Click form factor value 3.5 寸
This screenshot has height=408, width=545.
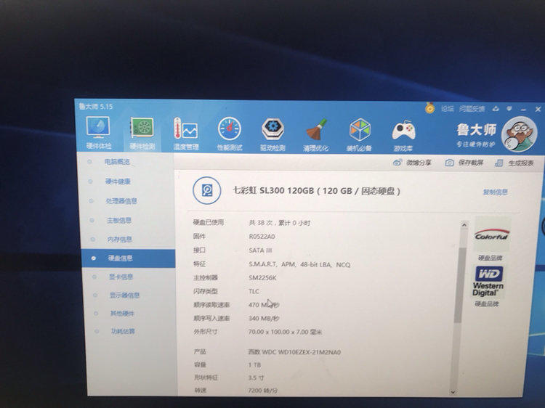coord(256,378)
